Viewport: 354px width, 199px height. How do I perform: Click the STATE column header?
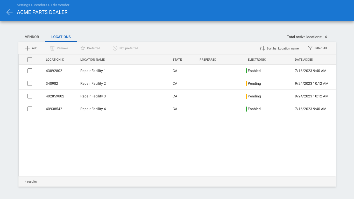pos(177,60)
